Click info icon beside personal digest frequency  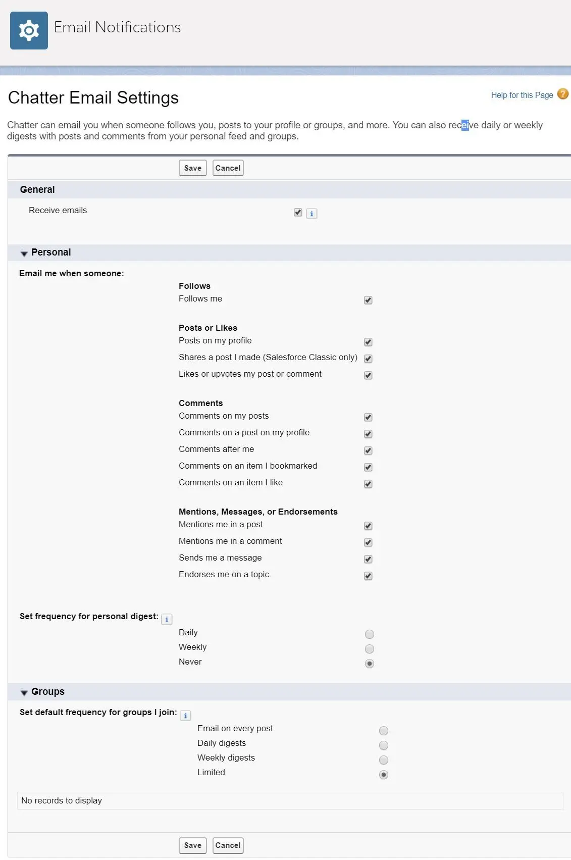click(x=167, y=619)
